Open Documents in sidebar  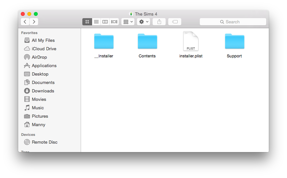49,82
